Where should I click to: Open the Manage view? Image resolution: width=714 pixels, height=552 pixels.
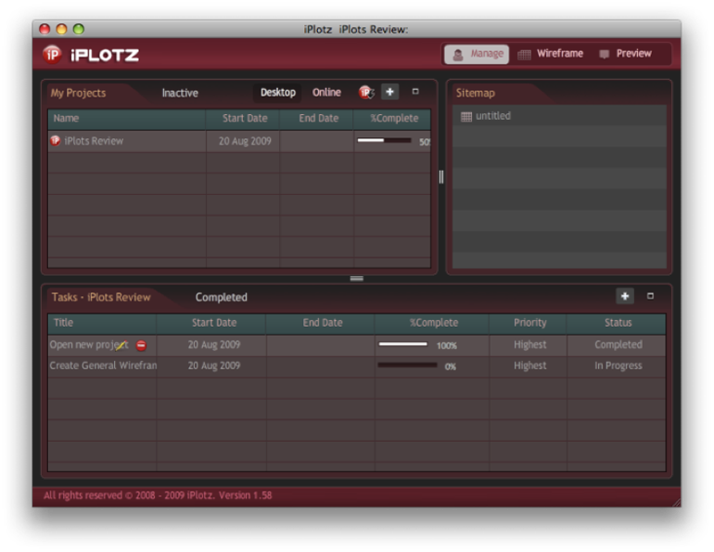tap(477, 54)
